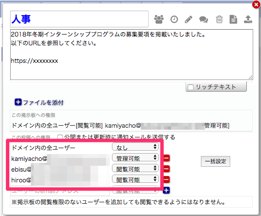The width and height of the screenshot is (261, 216).
Task: Click the 人事 title field
Action: [x=79, y=19]
